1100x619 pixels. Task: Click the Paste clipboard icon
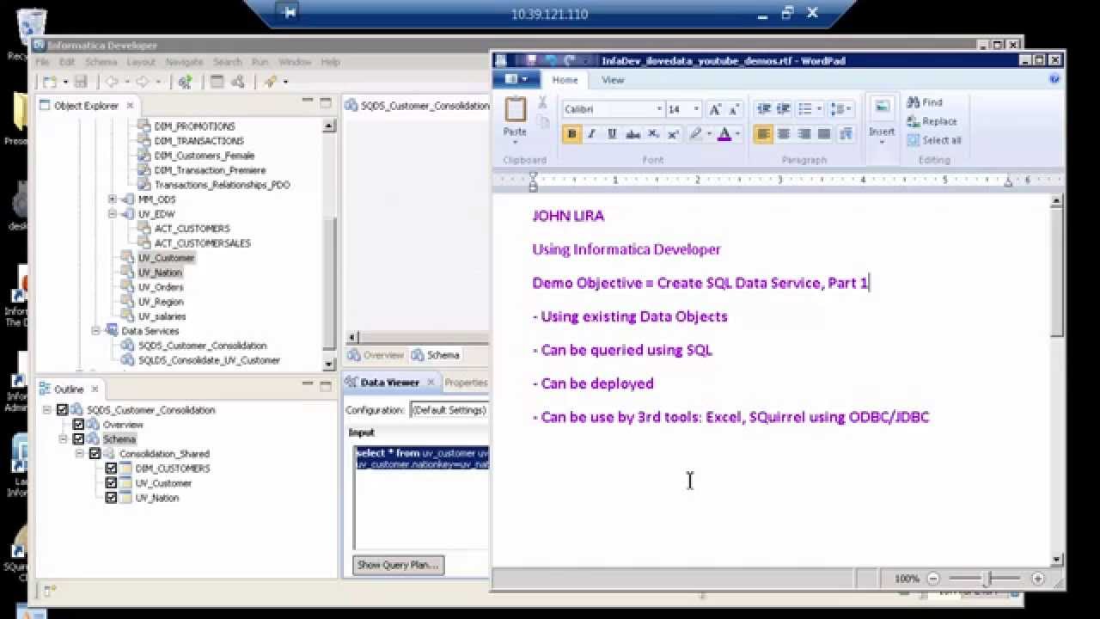(515, 109)
